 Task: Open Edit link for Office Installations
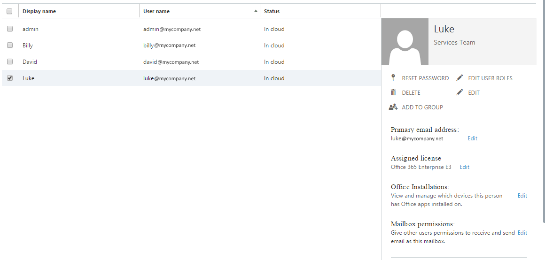click(522, 196)
